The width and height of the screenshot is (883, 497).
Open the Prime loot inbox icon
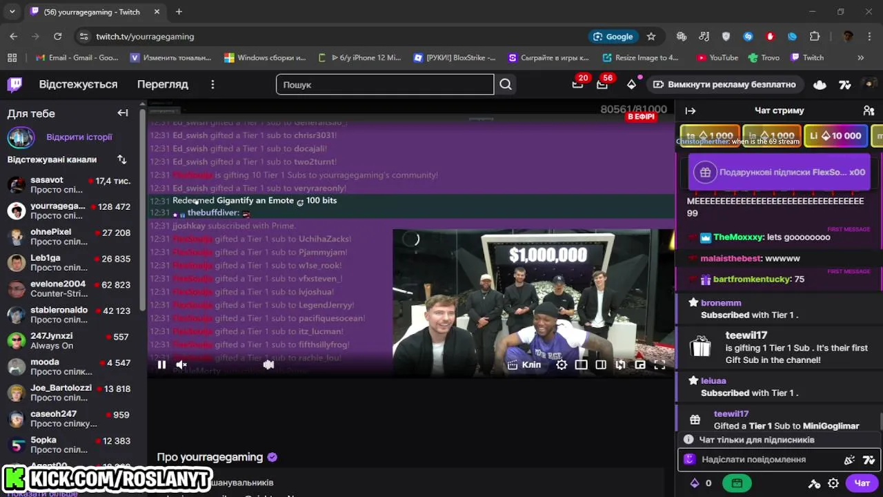(577, 84)
